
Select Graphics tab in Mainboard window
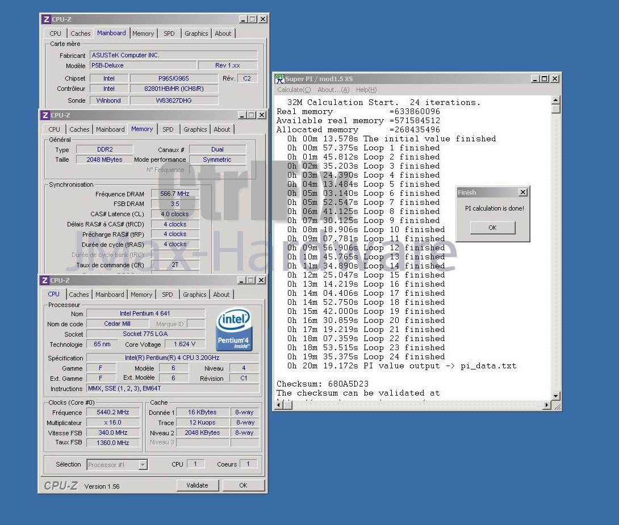pyautogui.click(x=196, y=33)
